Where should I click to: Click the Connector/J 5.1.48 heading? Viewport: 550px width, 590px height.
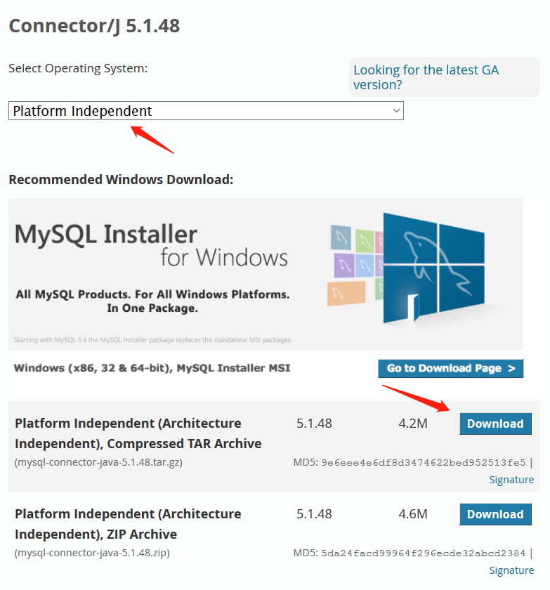[x=94, y=27]
